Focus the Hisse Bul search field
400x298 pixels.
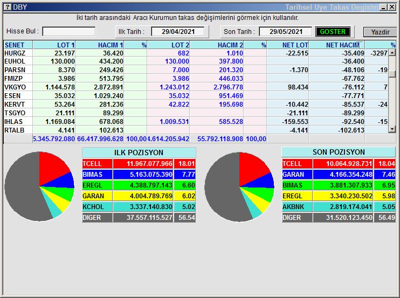tap(69, 32)
